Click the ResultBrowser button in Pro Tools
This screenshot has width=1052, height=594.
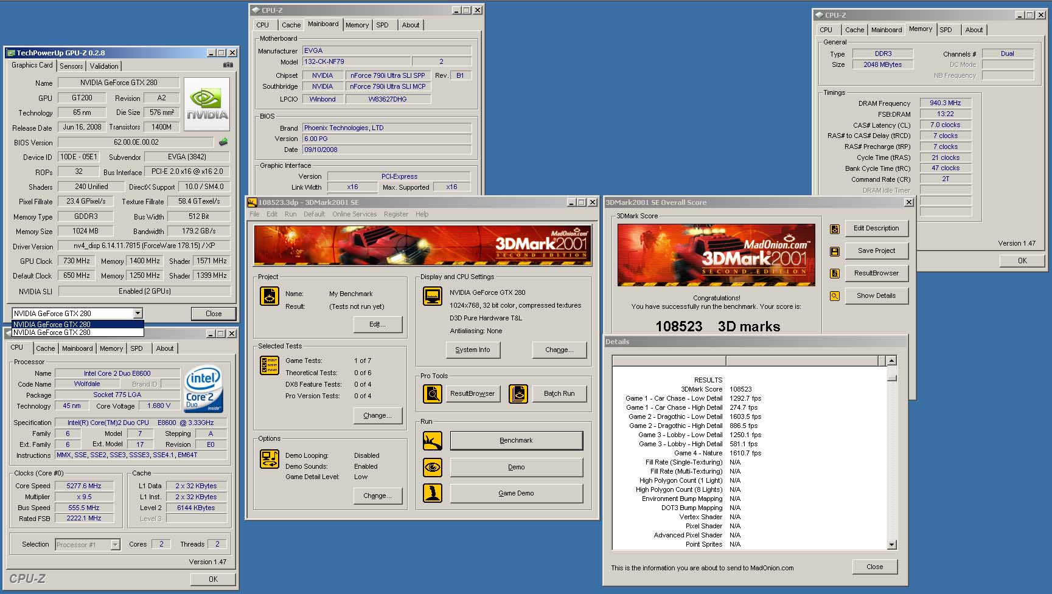pyautogui.click(x=472, y=393)
